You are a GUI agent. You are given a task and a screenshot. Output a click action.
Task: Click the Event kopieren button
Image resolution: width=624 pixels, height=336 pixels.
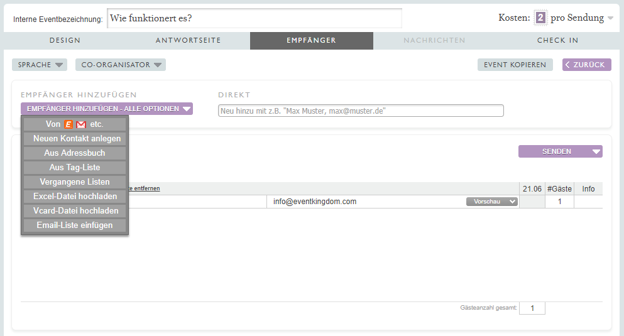pos(515,65)
